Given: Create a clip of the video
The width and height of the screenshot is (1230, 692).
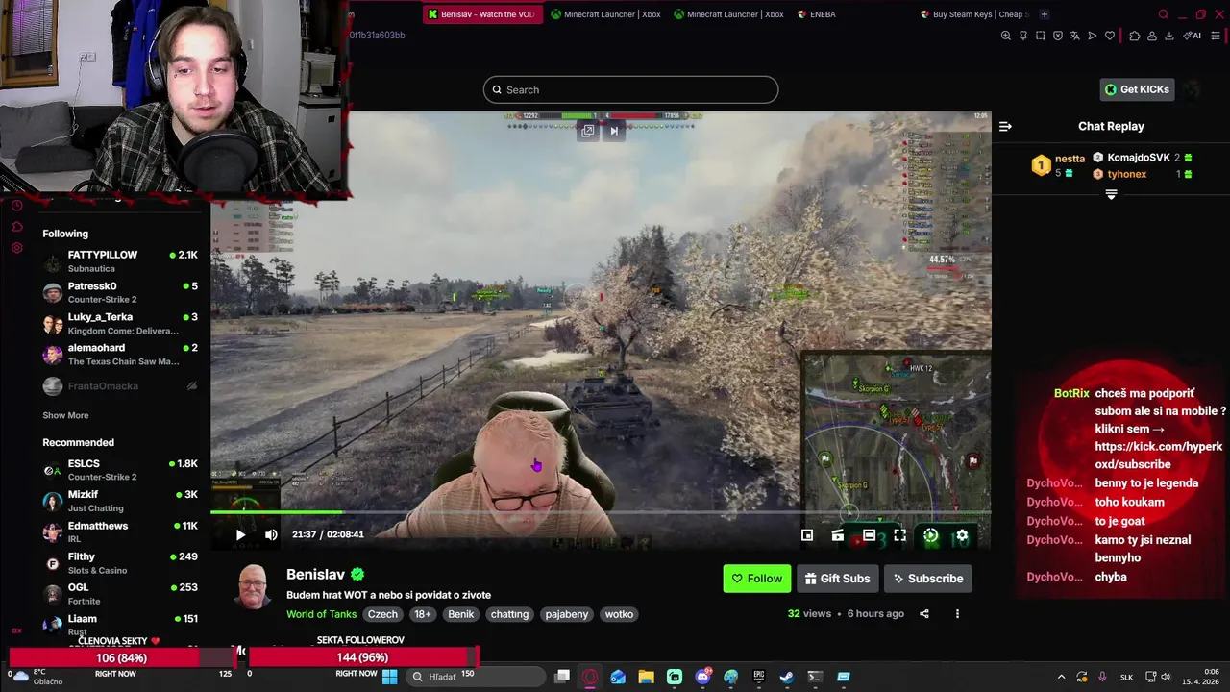Looking at the screenshot, I should click(x=838, y=535).
